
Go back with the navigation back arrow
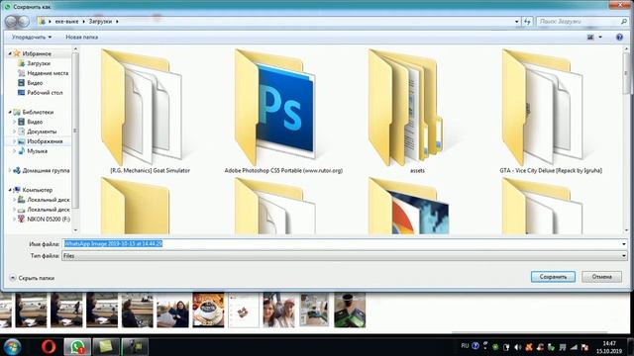tap(11, 21)
